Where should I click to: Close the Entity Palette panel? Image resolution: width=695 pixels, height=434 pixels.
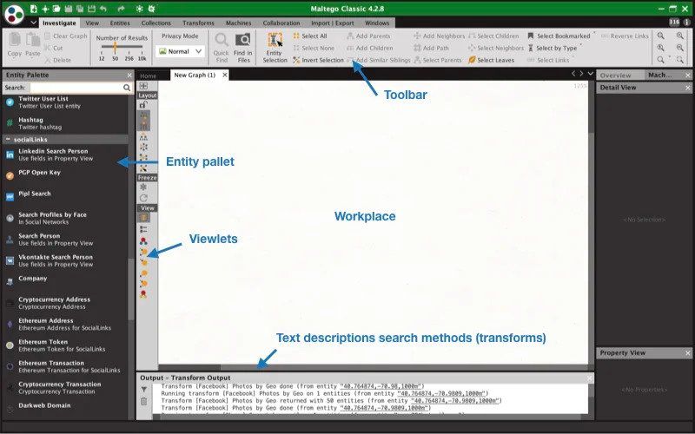coord(129,76)
